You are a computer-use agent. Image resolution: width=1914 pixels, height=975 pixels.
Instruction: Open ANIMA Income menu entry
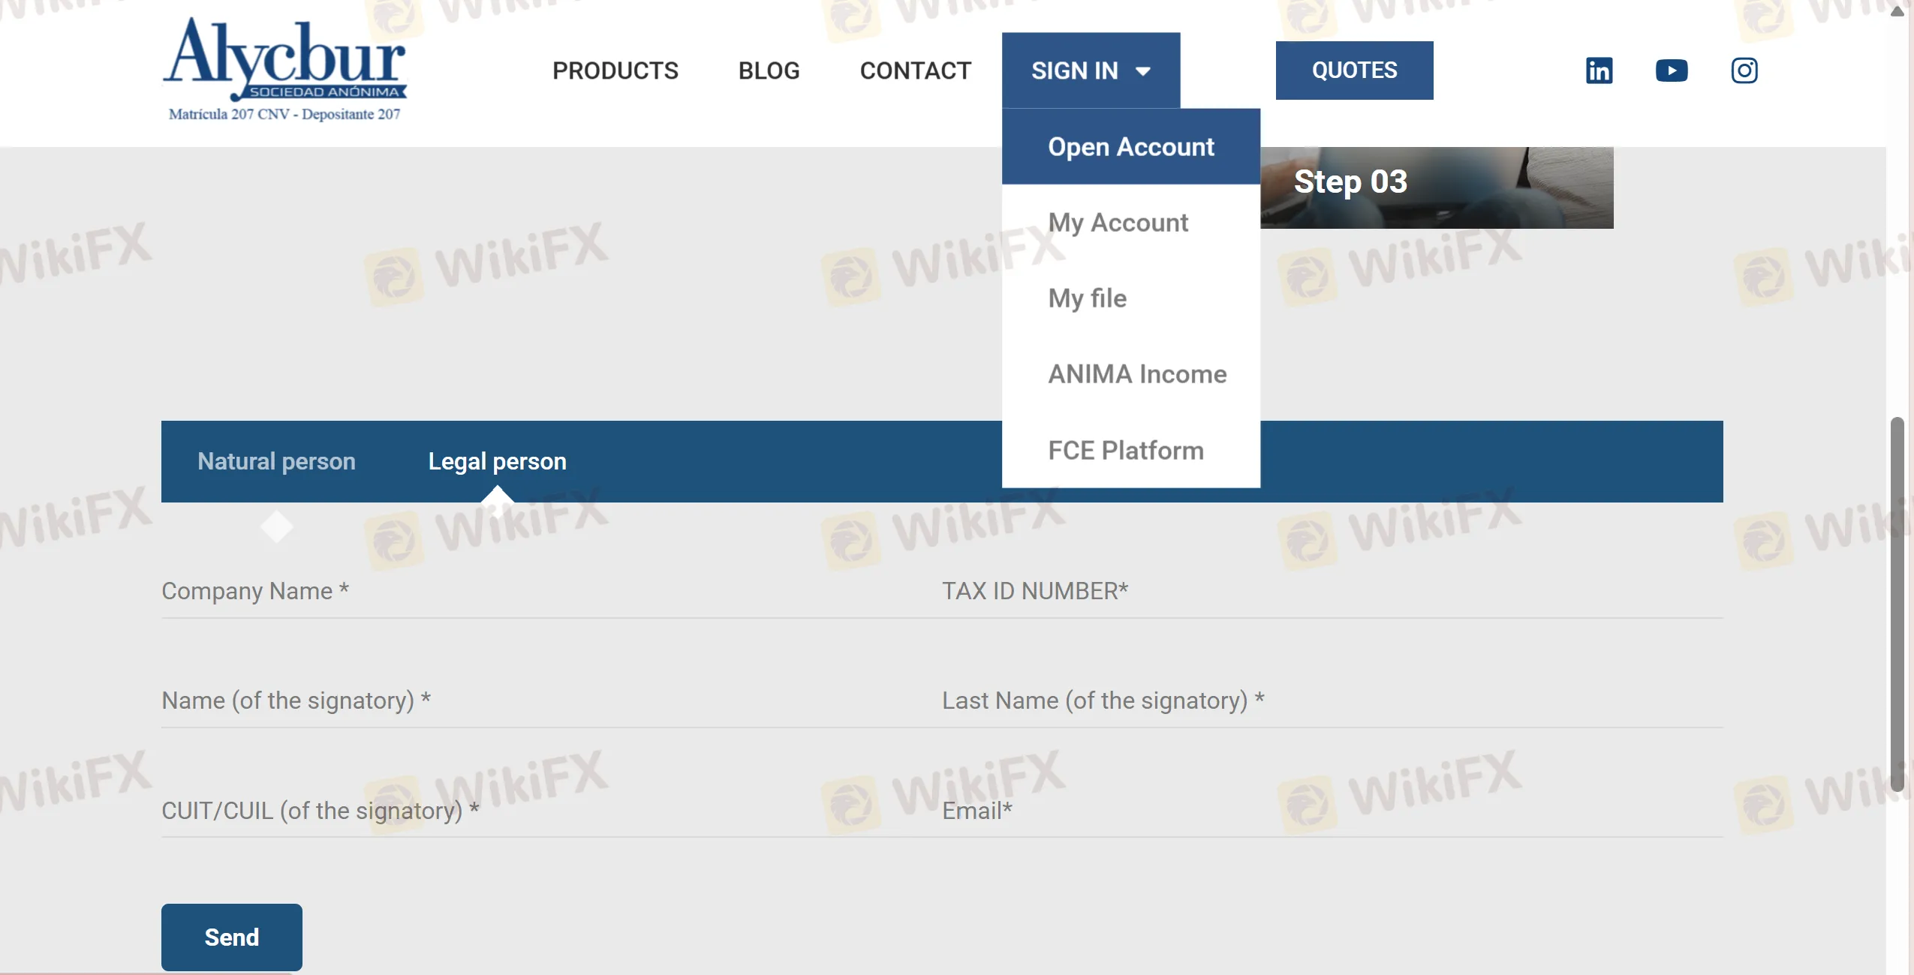(1136, 374)
